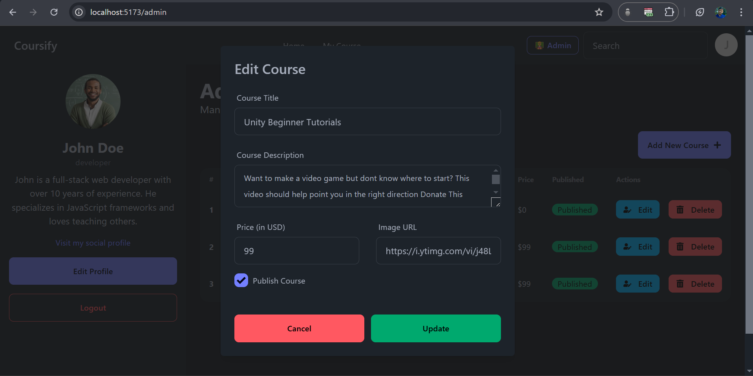Open the browser extensions puzzle icon

click(669, 12)
